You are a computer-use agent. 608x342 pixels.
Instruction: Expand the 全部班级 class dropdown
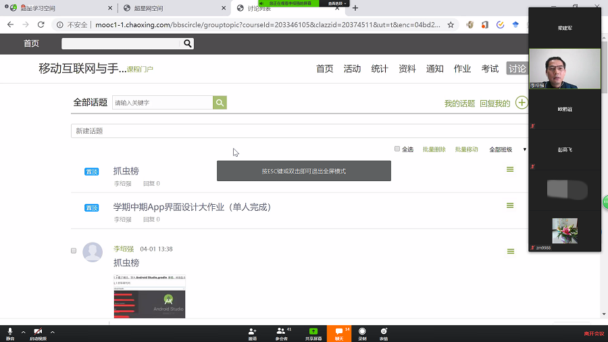pyautogui.click(x=507, y=149)
